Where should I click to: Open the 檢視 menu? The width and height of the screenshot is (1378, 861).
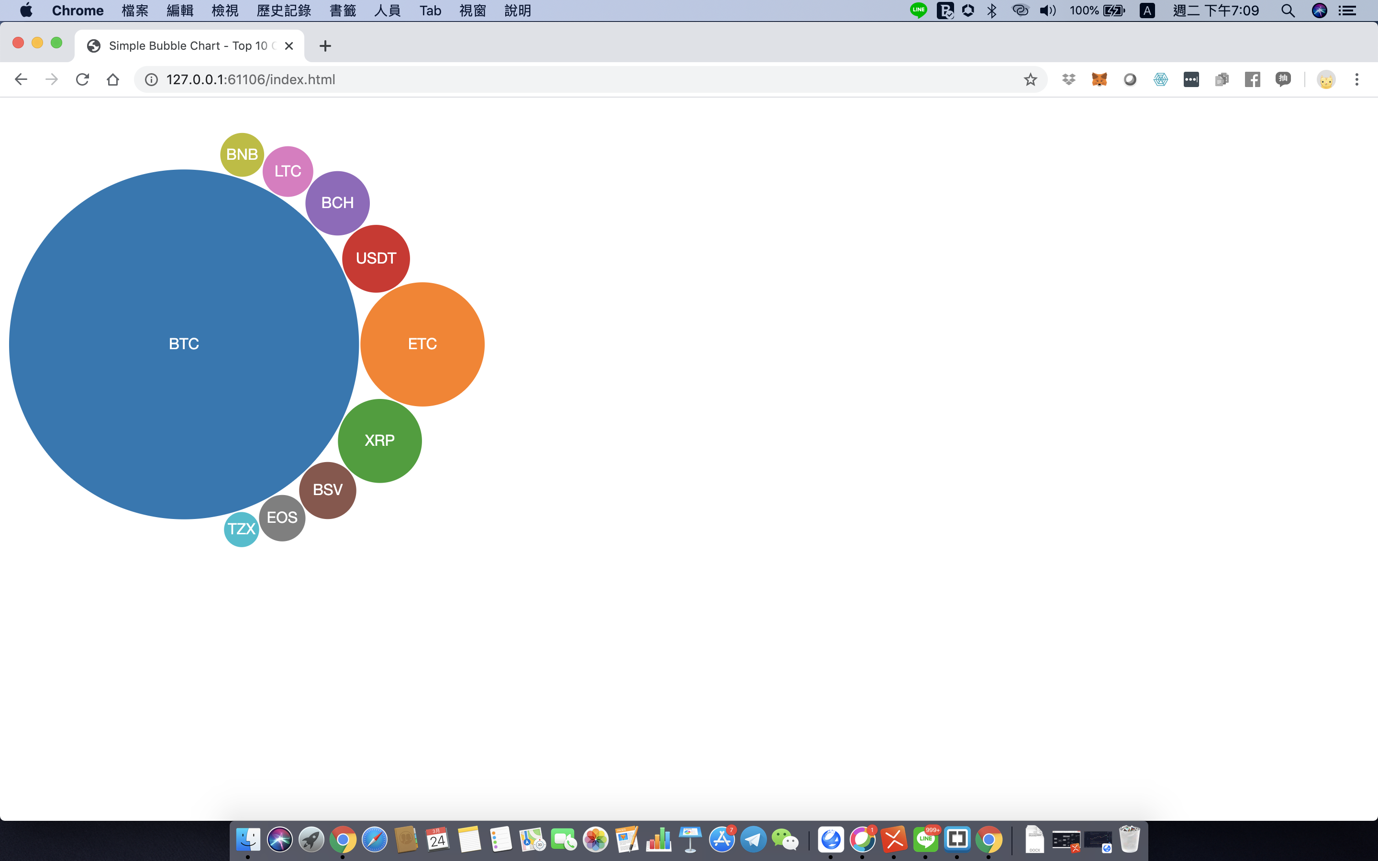[225, 10]
